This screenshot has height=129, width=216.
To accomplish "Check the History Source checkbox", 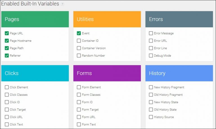I will [x=151, y=117].
